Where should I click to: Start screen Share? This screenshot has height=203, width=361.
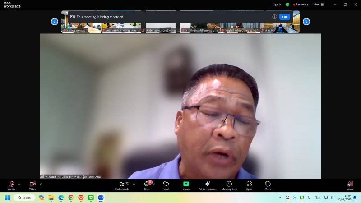coord(186,185)
